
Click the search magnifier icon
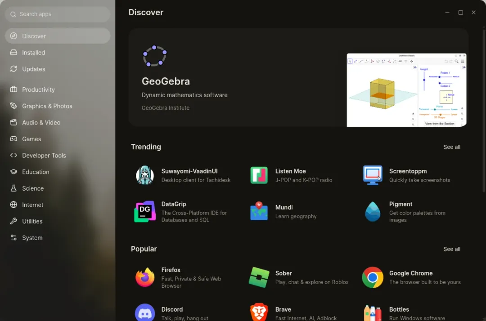coord(13,14)
